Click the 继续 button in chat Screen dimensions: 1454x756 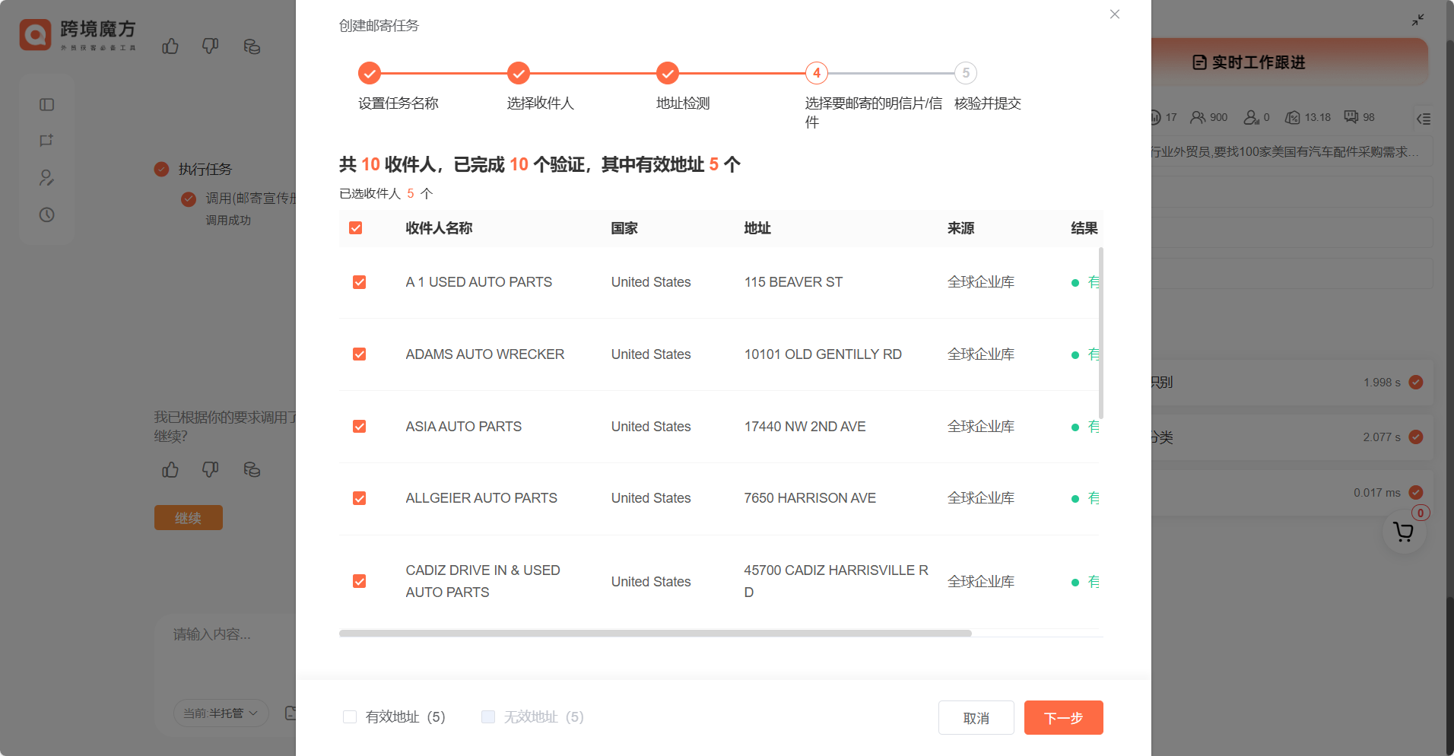[x=189, y=518]
